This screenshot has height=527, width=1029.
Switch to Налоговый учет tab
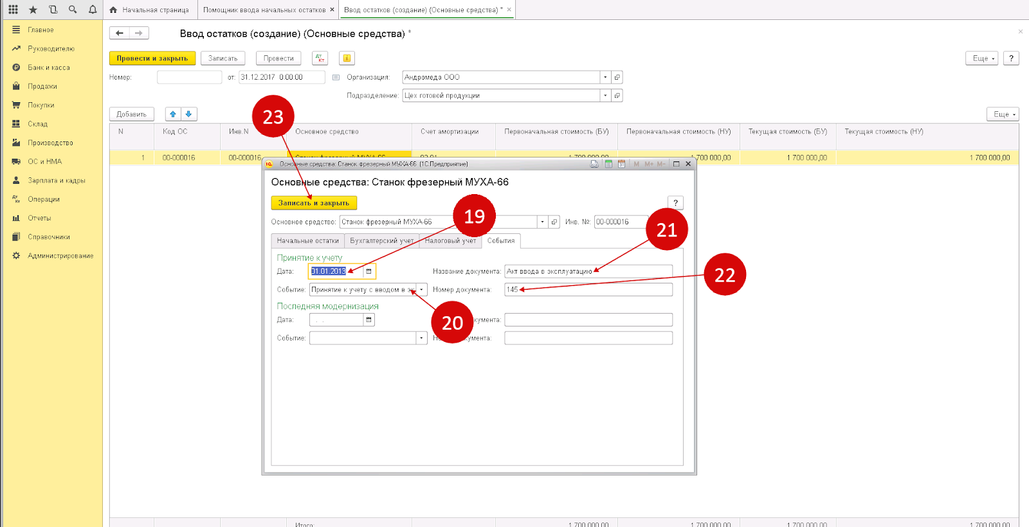pos(450,240)
